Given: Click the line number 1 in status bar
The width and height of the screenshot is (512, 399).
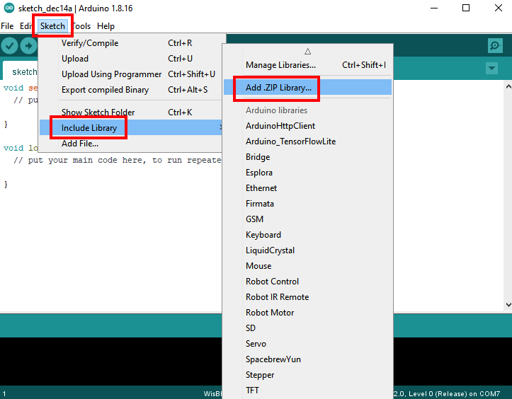Looking at the screenshot, I should tap(4, 394).
